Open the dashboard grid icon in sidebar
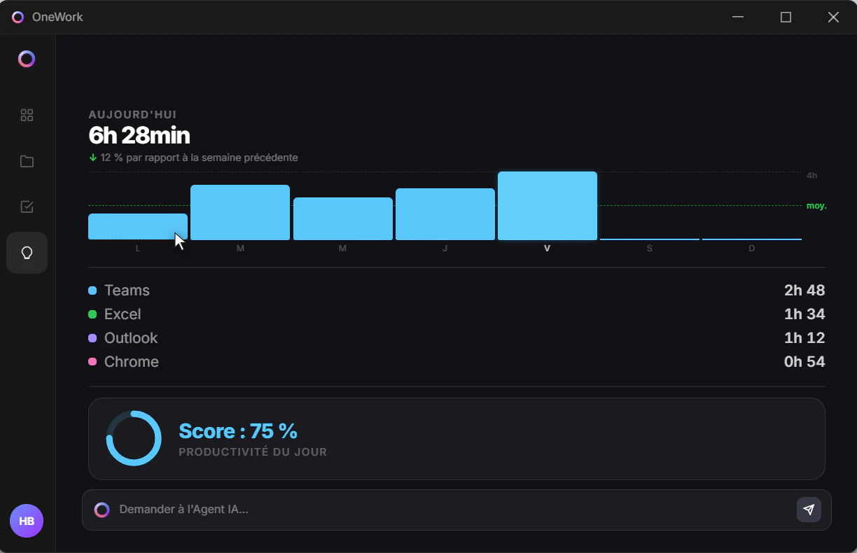Image resolution: width=857 pixels, height=553 pixels. 27,115
